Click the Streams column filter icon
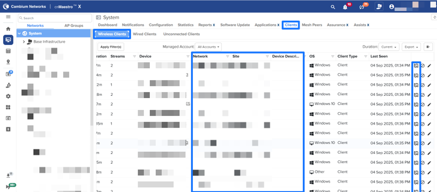 click(135, 56)
